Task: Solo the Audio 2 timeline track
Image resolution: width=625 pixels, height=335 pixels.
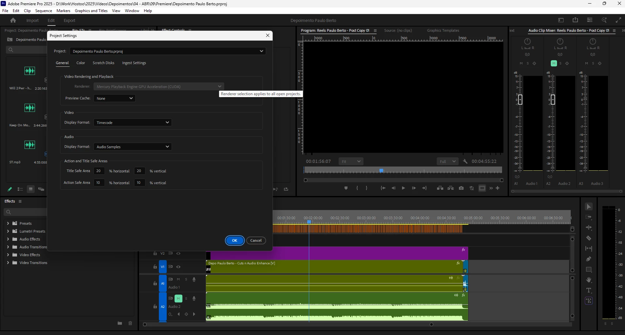Action: point(186,298)
